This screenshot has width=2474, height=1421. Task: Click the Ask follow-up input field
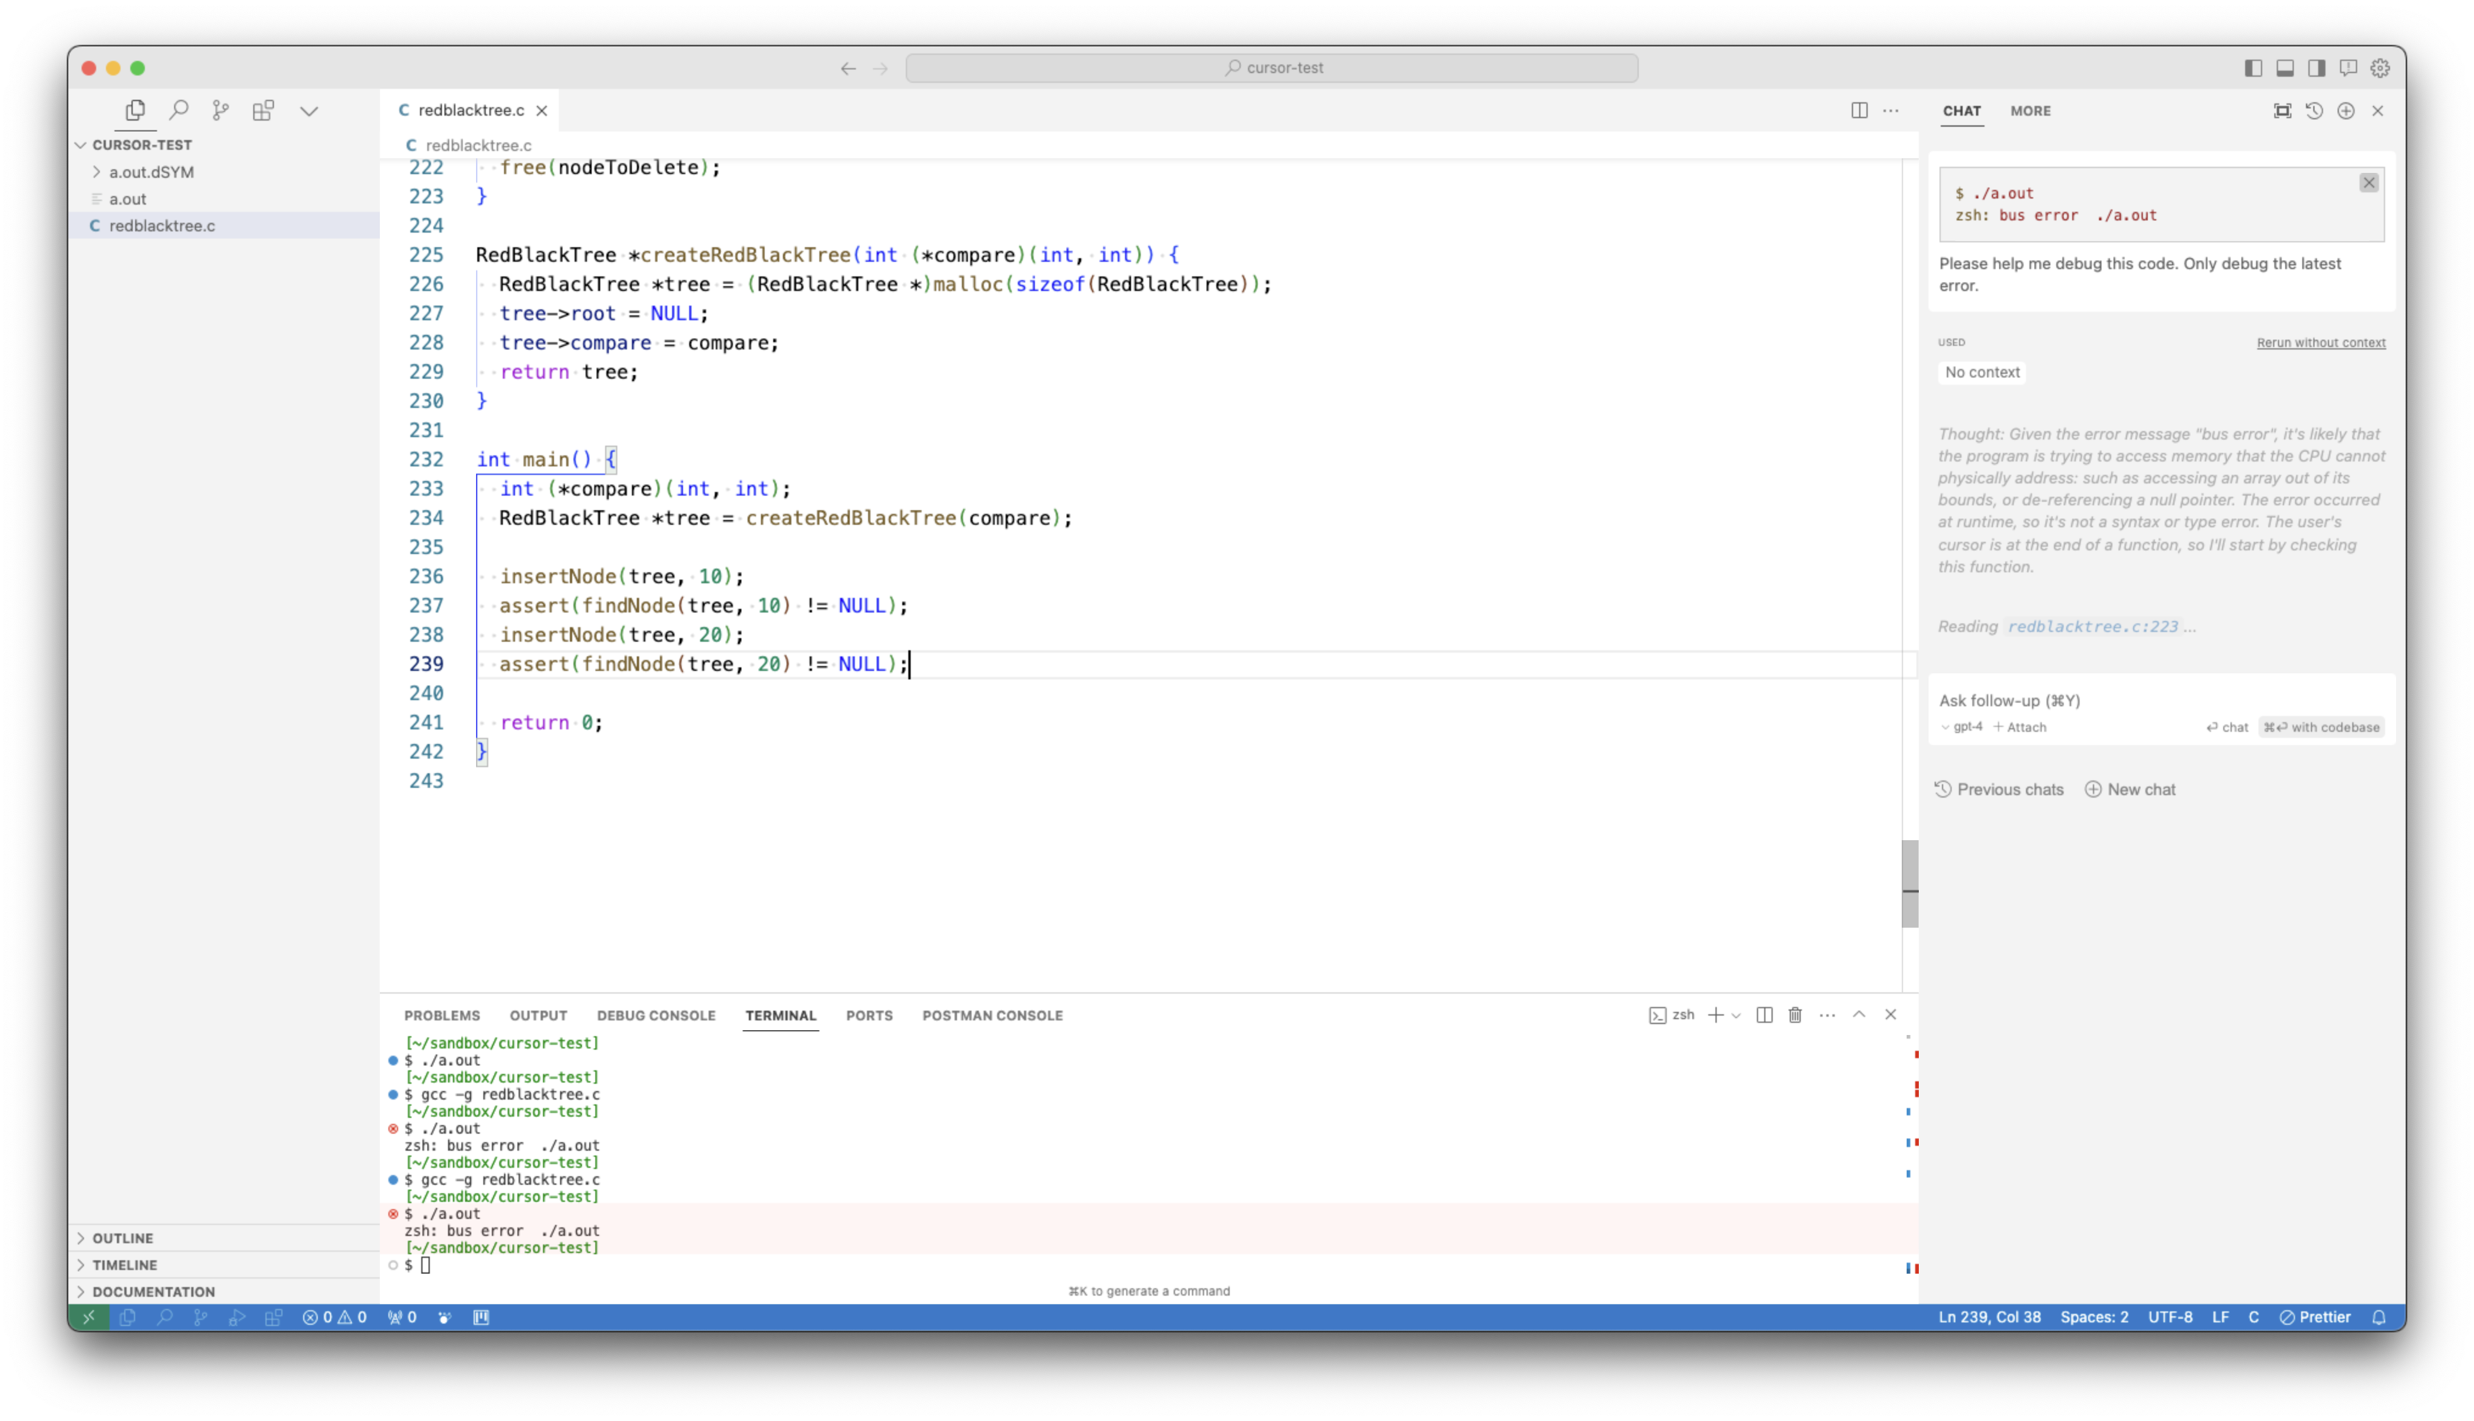[2160, 701]
